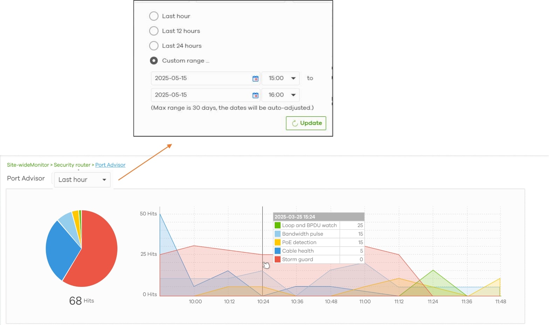This screenshot has width=549, height=325.
Task: Click the red Storm guard swatch in tooltip
Action: pyautogui.click(x=277, y=260)
